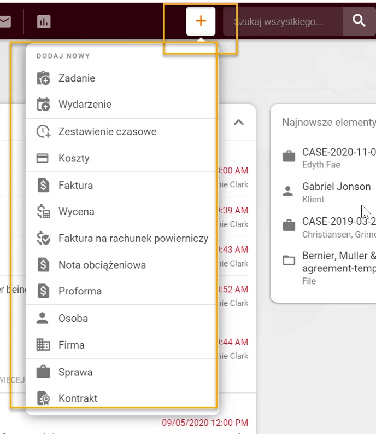This screenshot has width=376, height=434.
Task: Collapse the panel with chevron-up arrow
Action: tap(239, 123)
